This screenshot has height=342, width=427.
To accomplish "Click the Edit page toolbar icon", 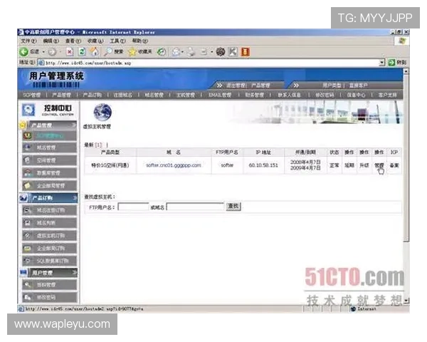I will 204,52.
